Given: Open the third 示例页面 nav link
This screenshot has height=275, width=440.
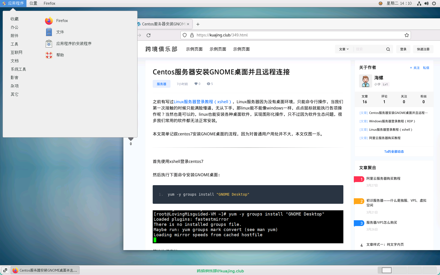Looking at the screenshot, I should 241,49.
